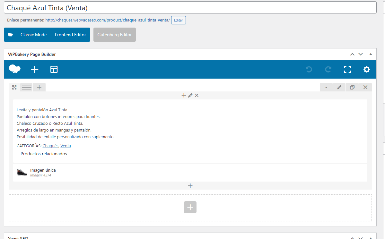The width and height of the screenshot is (385, 239).
Task: Click the Undo arrow icon
Action: [309, 69]
